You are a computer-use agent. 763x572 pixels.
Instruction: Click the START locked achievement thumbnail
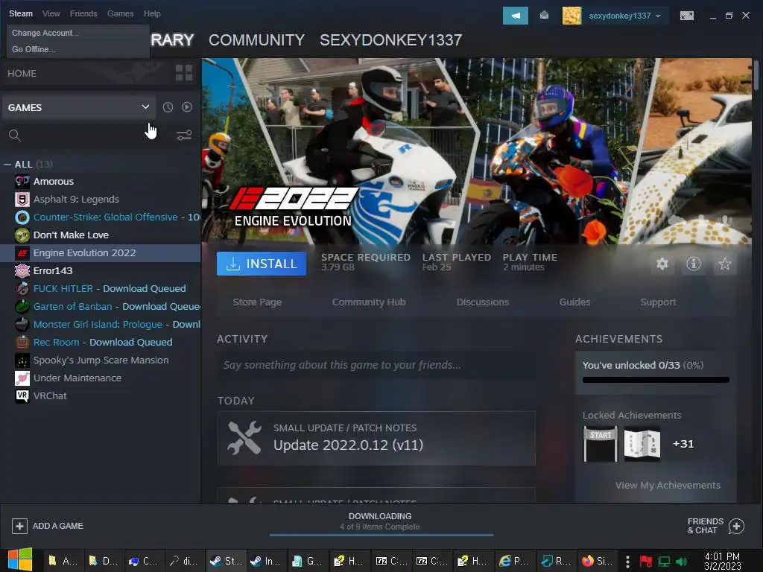601,444
